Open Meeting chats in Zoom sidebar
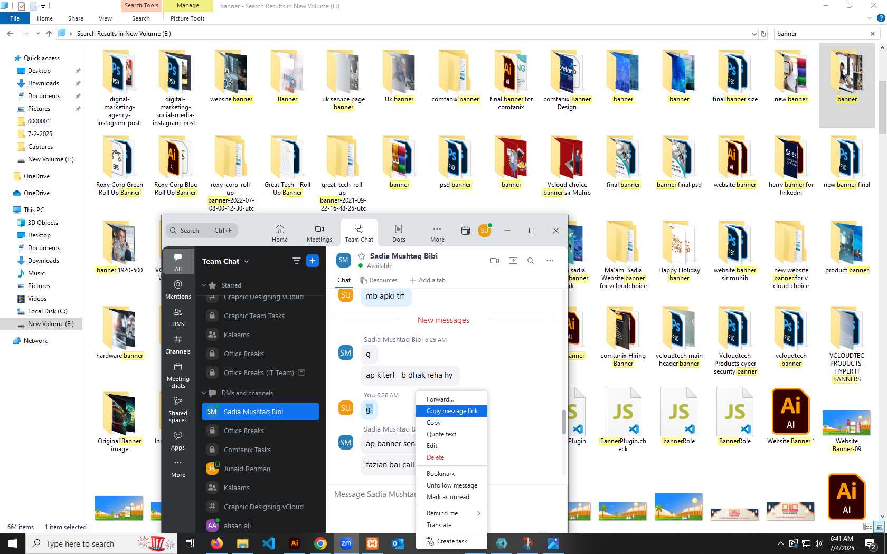The image size is (887, 554). point(178,376)
